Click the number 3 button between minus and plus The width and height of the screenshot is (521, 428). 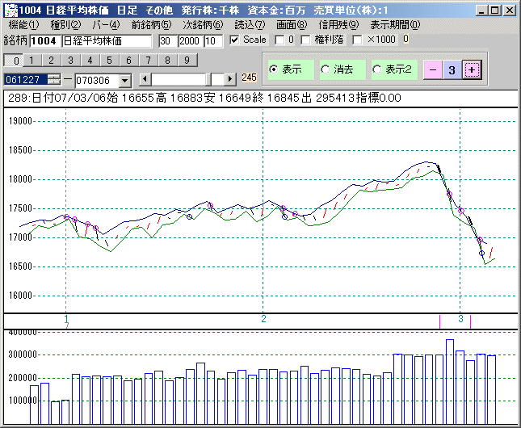point(452,70)
